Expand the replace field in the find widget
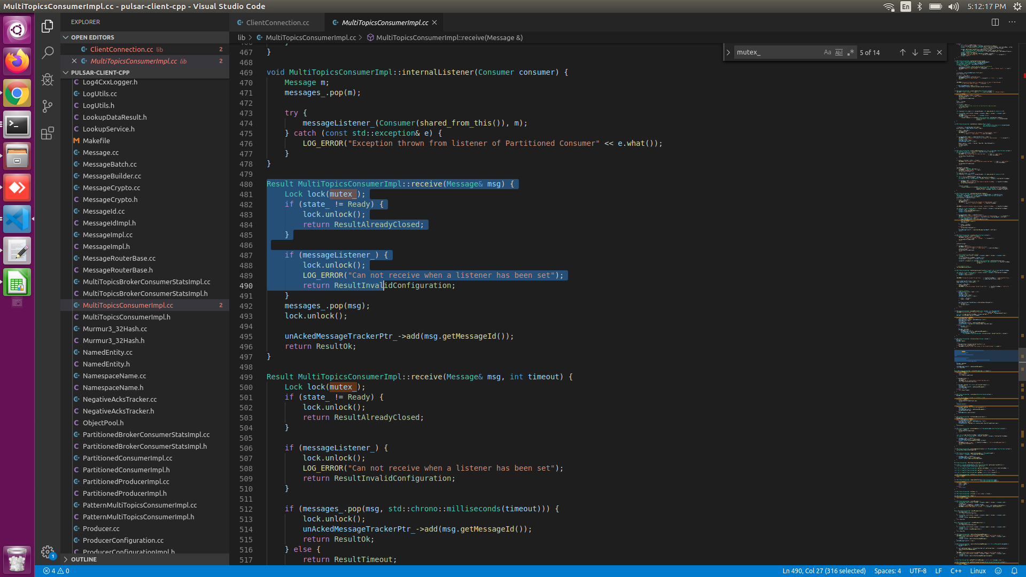This screenshot has height=577, width=1026. pyautogui.click(x=728, y=52)
